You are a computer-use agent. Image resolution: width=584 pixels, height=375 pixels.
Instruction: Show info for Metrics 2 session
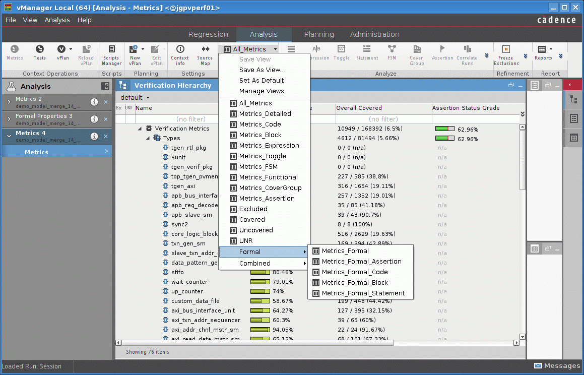94,102
